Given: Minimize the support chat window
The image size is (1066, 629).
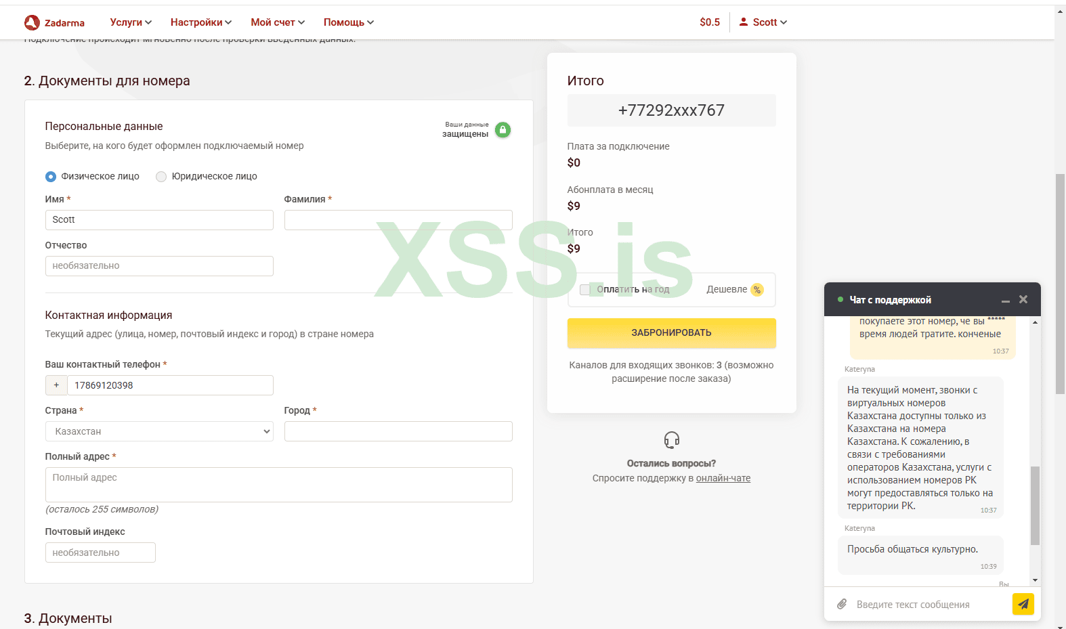Looking at the screenshot, I should pos(1006,300).
